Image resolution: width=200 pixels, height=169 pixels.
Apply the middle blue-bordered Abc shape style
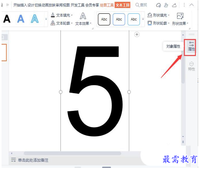(x=119, y=19)
